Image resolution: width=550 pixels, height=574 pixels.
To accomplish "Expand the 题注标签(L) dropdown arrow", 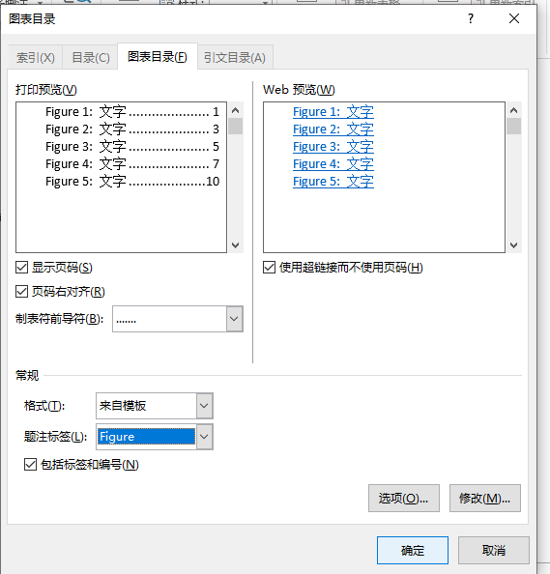I will click(x=204, y=437).
